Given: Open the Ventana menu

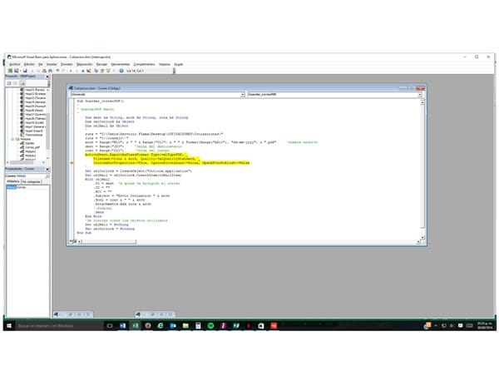Looking at the screenshot, I should [x=165, y=64].
